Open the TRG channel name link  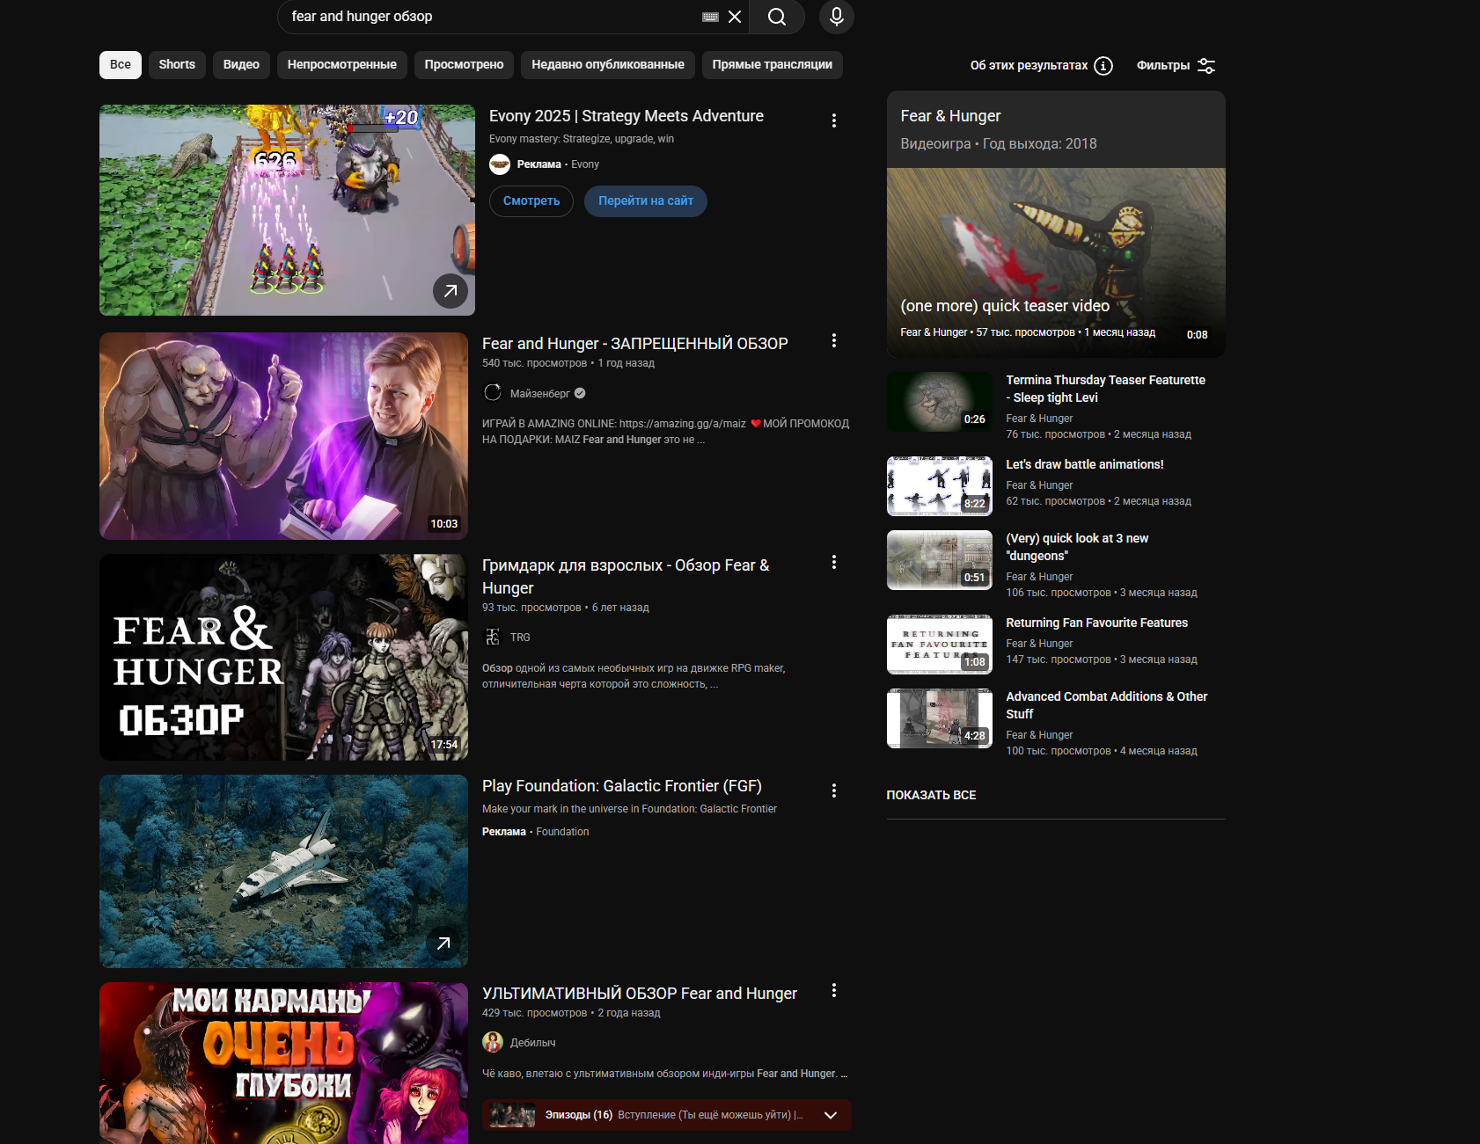[520, 638]
